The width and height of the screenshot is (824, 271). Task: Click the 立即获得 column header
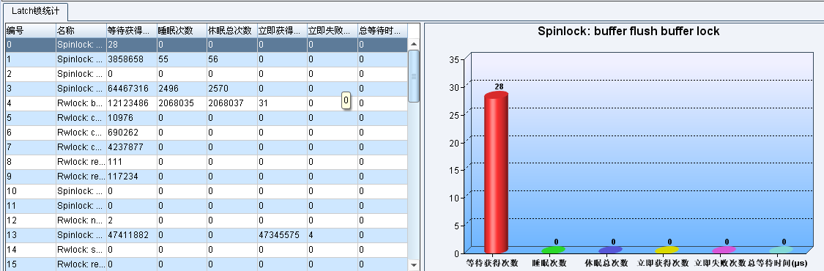point(283,31)
